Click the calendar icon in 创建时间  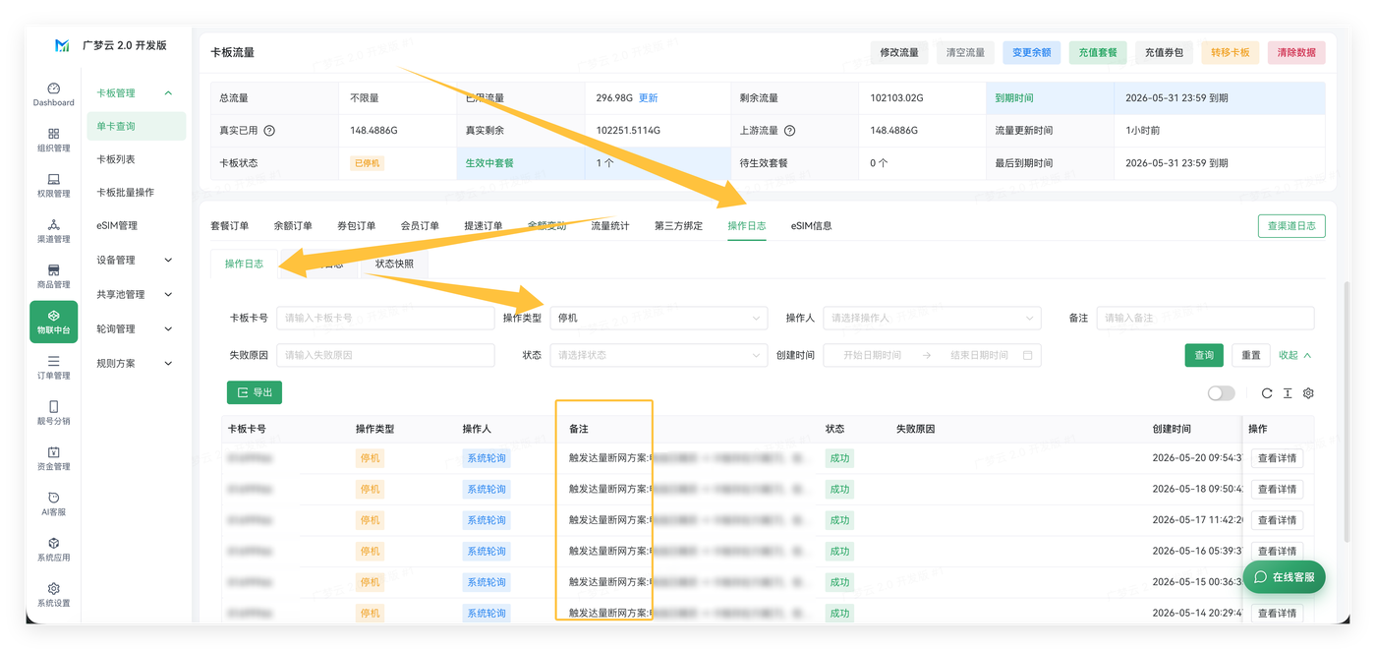coord(1027,355)
